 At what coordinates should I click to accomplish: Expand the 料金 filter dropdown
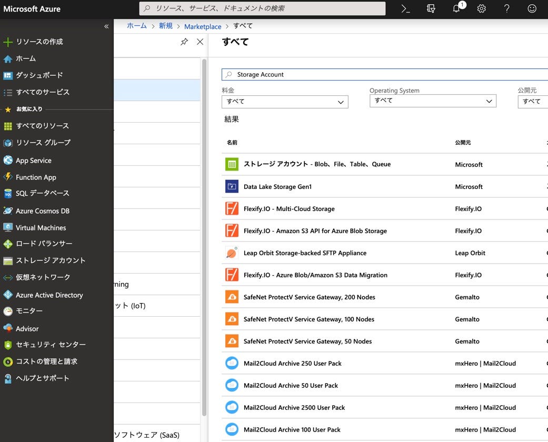coord(285,102)
